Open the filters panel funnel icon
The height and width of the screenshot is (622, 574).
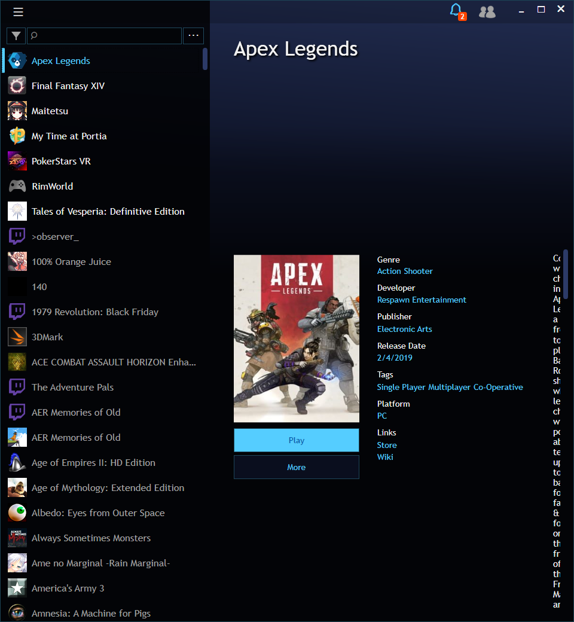pos(16,36)
